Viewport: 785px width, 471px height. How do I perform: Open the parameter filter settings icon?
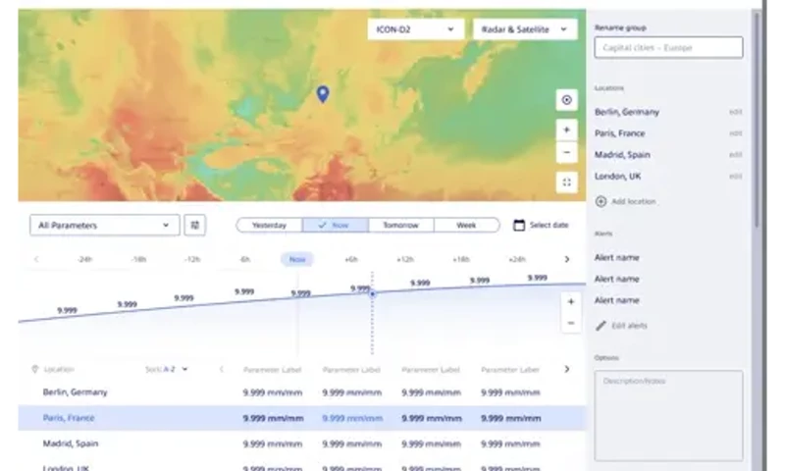(x=195, y=226)
